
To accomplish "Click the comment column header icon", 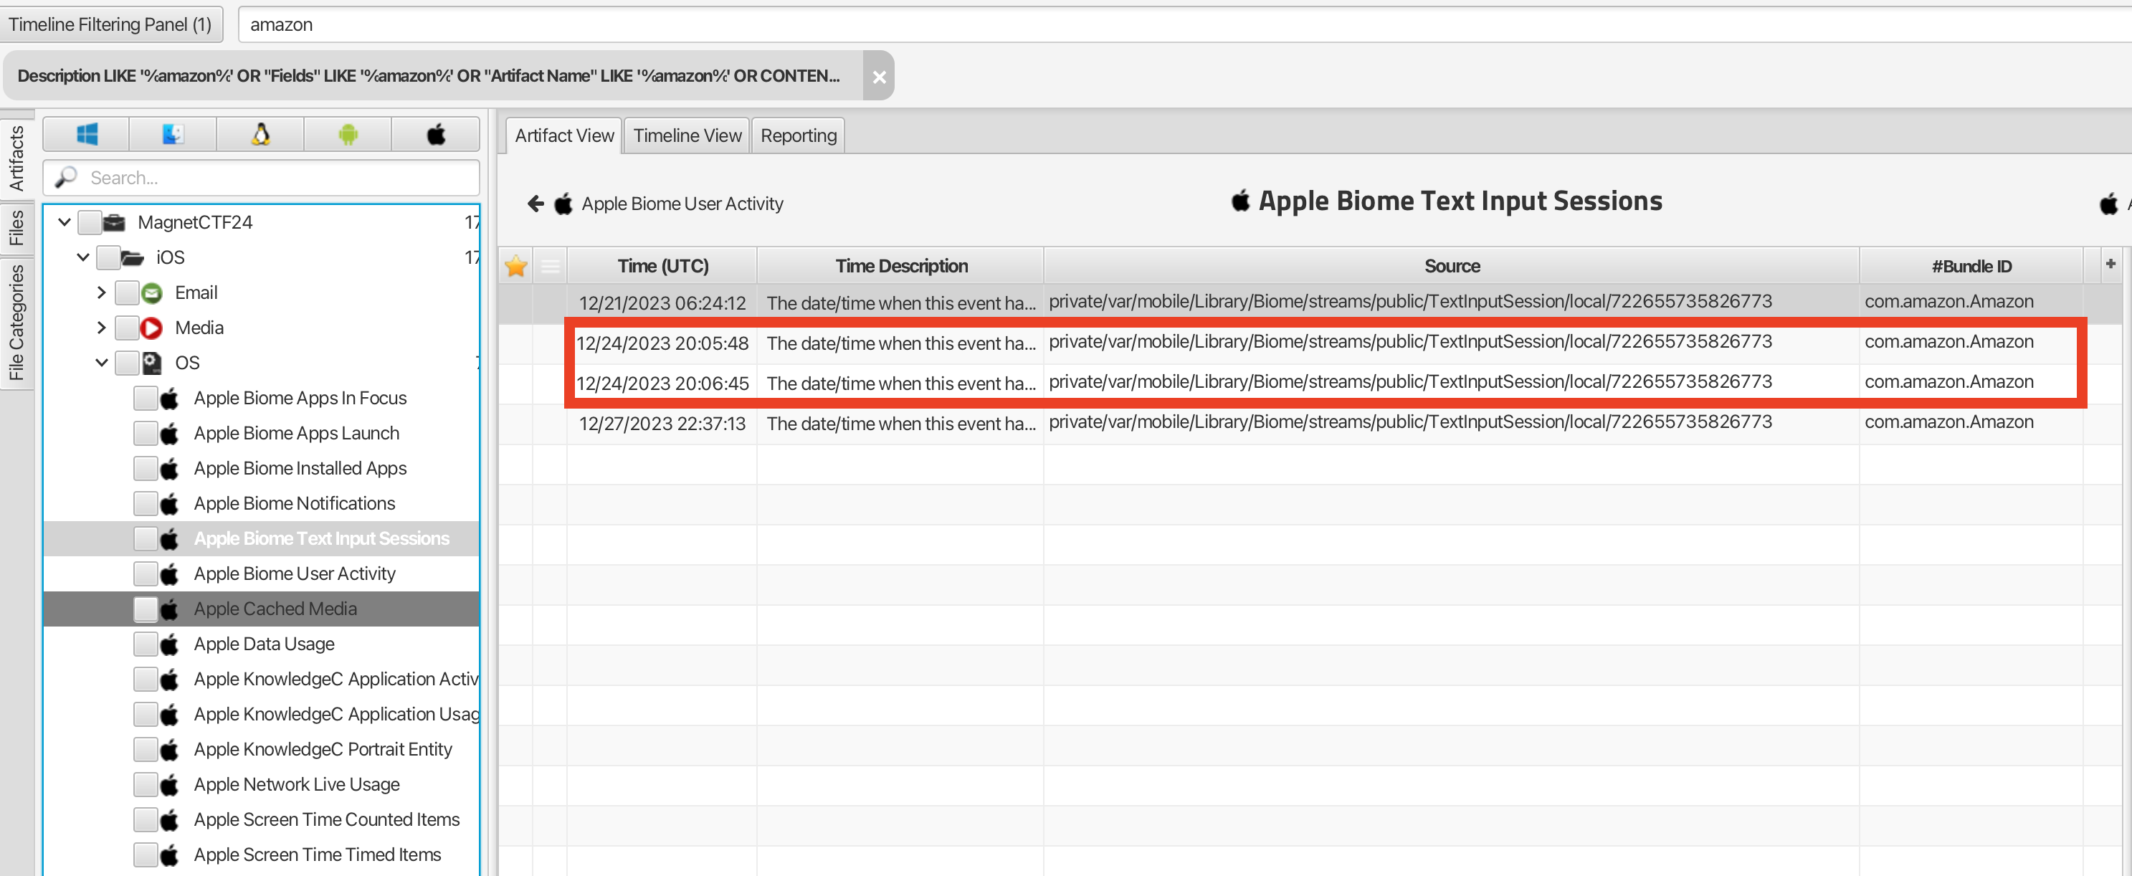I will coord(551,266).
